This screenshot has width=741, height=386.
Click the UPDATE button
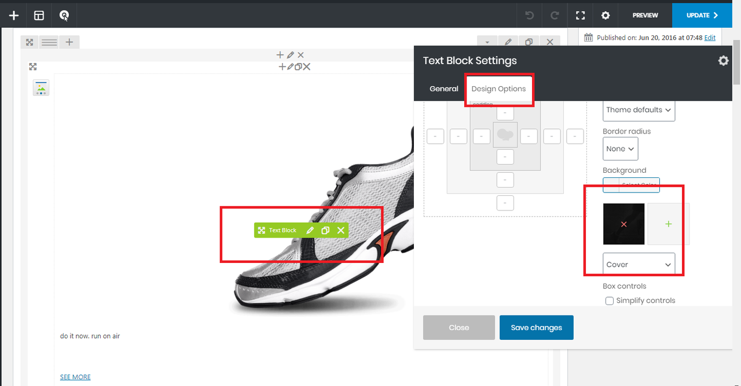702,16
